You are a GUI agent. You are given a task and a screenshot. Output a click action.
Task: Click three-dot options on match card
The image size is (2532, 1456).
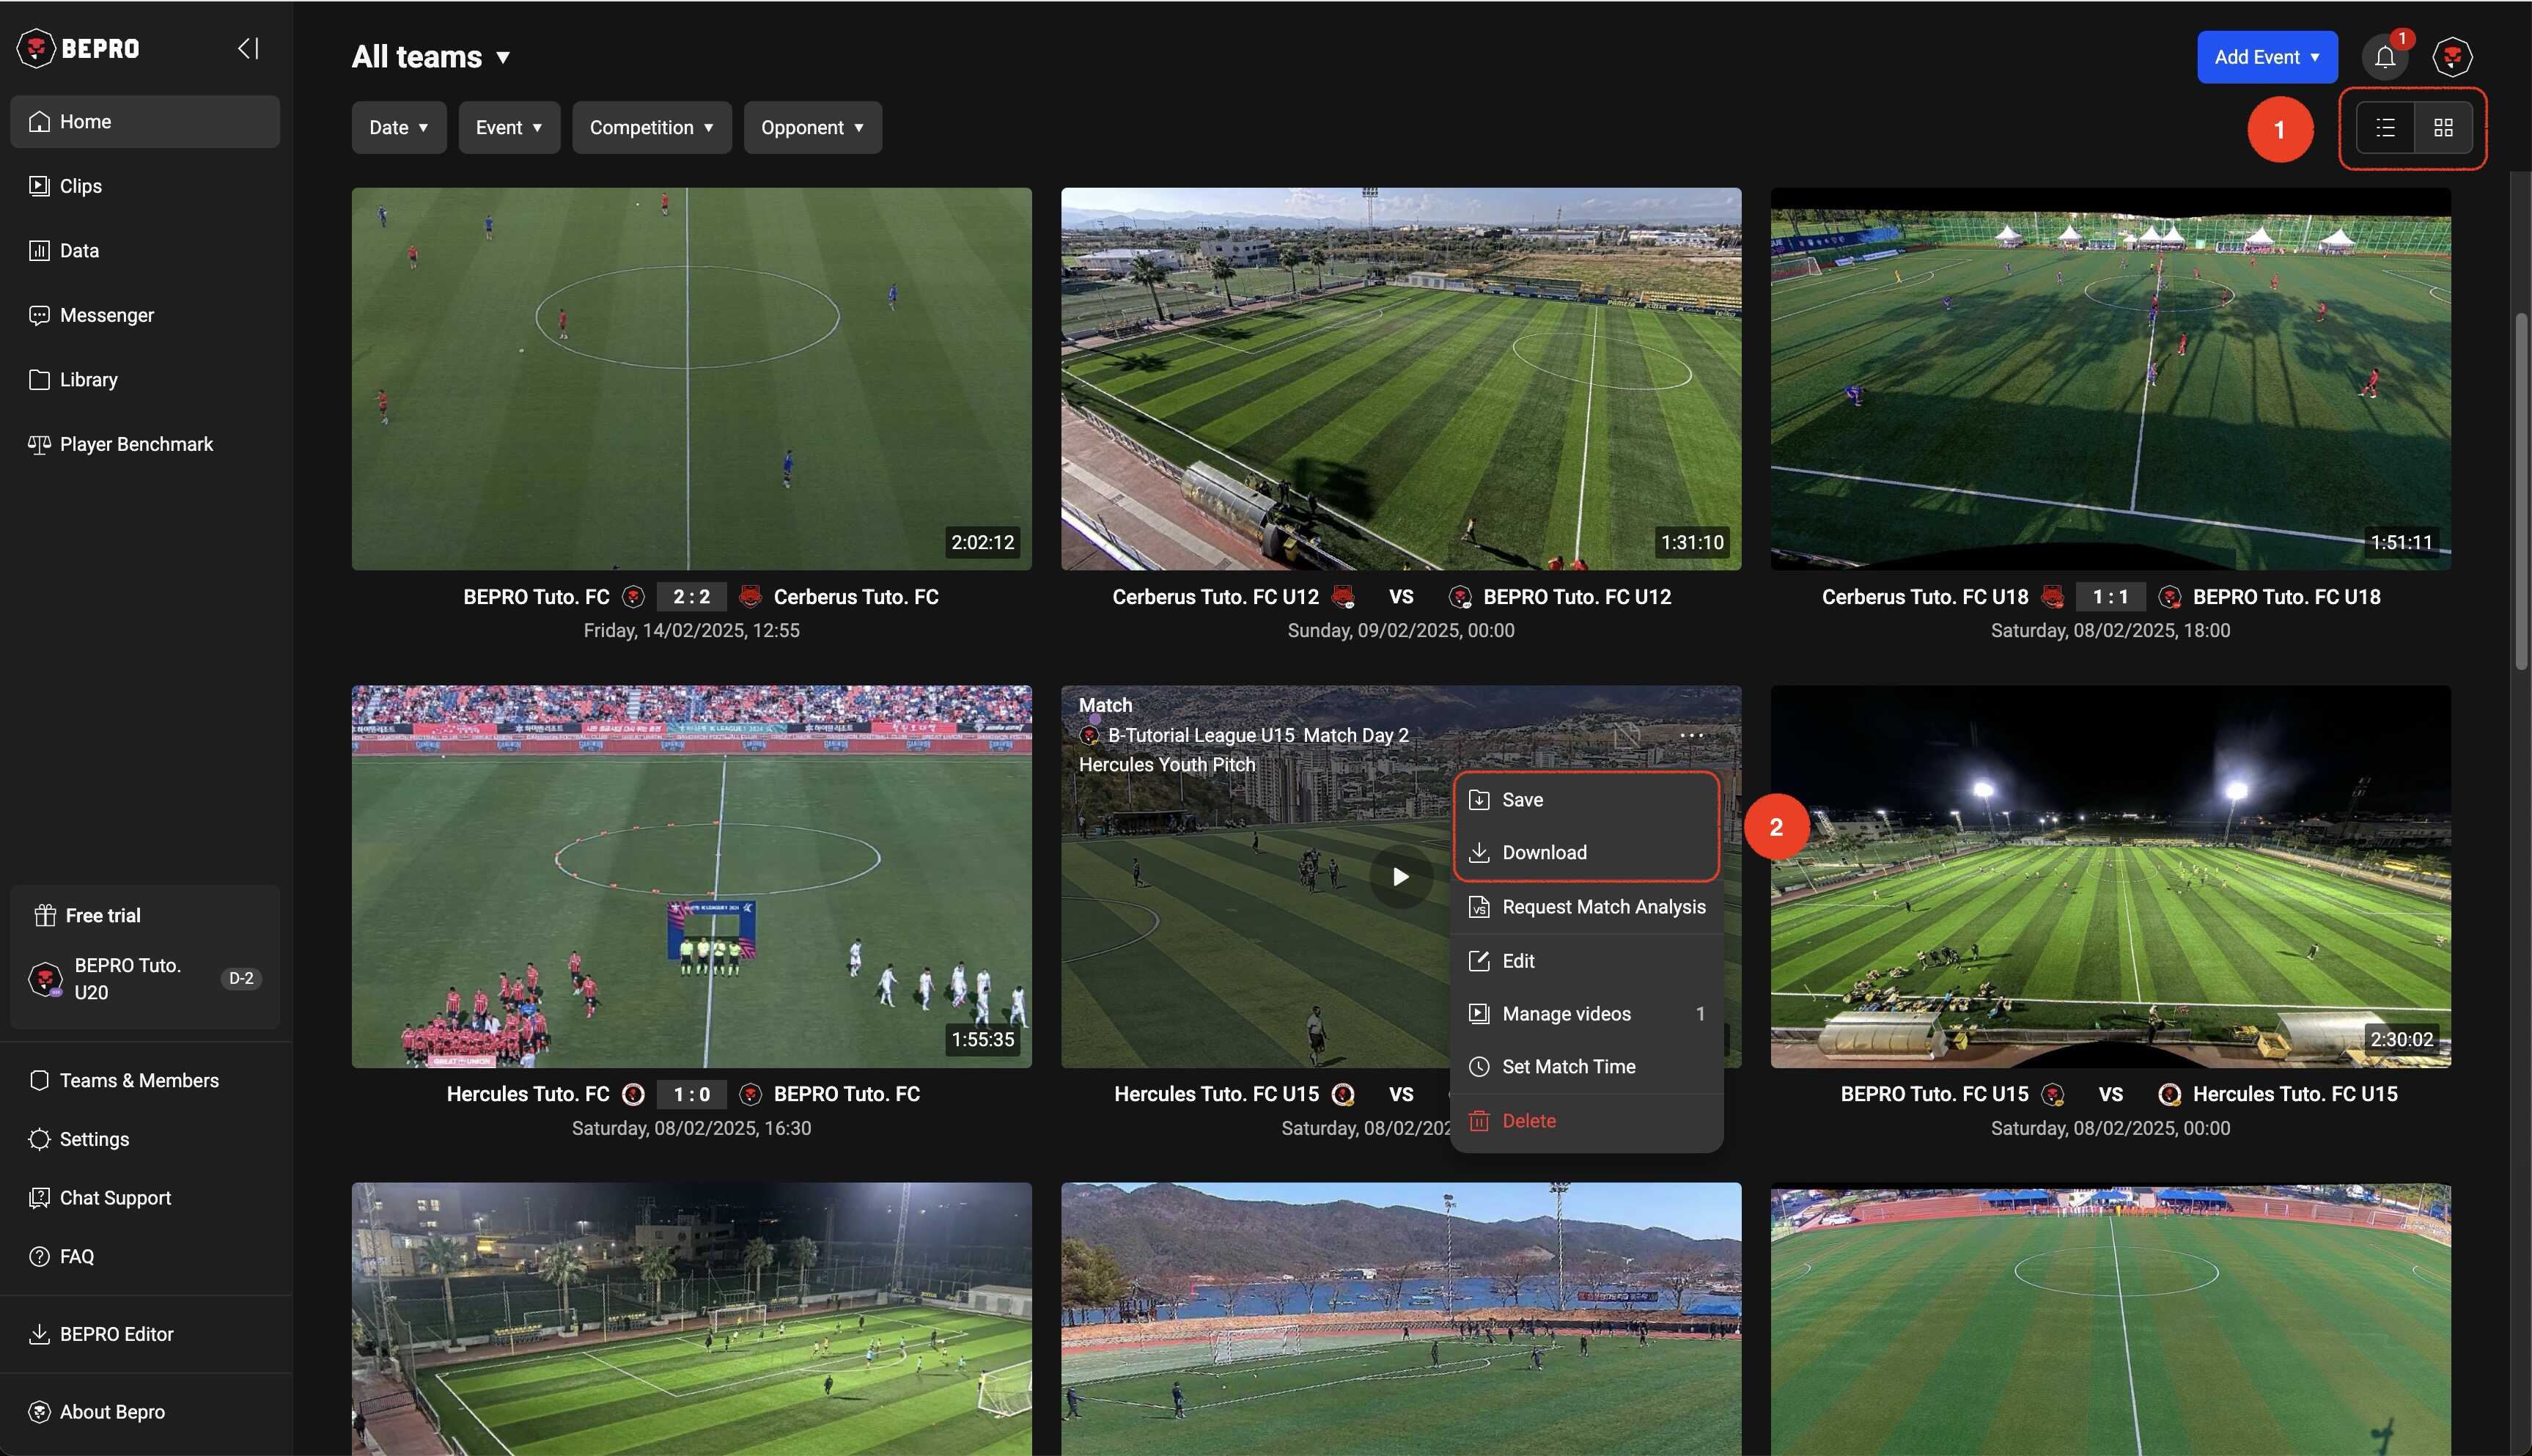click(1691, 735)
